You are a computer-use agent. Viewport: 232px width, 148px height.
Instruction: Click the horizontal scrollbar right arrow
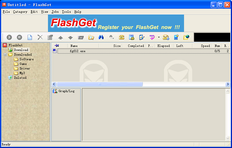click(x=228, y=84)
